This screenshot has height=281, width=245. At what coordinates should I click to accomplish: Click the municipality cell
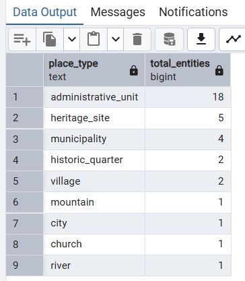click(x=94, y=139)
